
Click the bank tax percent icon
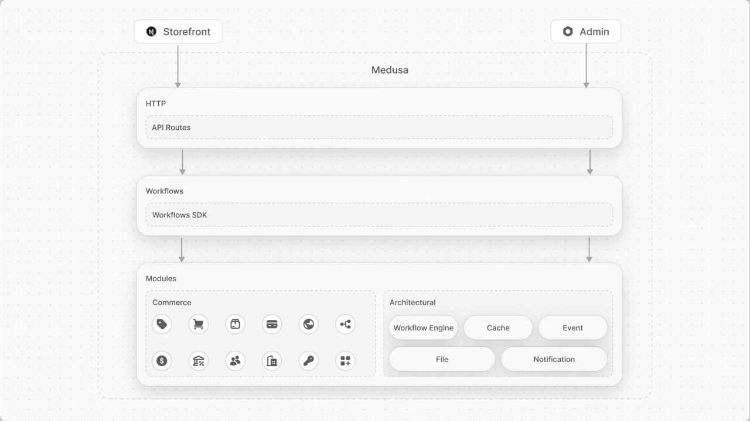(x=199, y=361)
